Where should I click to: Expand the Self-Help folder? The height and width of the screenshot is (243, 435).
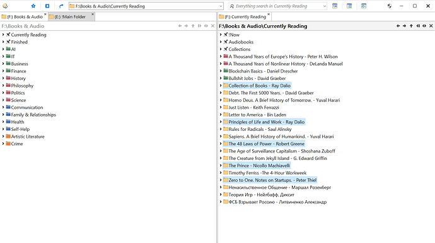[3, 129]
